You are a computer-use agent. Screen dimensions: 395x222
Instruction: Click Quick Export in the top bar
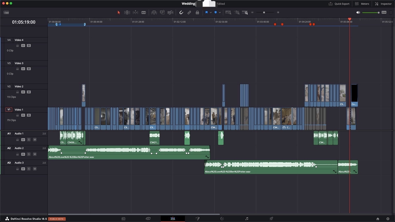point(339,4)
